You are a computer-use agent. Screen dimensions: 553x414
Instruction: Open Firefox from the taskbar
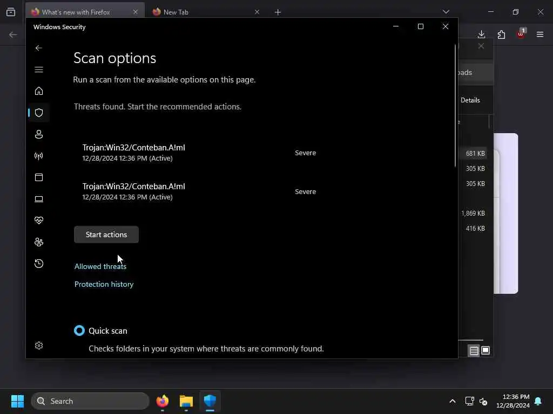point(162,401)
